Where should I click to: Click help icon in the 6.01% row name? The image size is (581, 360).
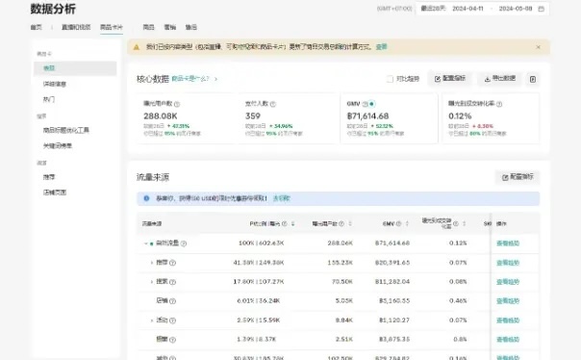[x=173, y=301]
